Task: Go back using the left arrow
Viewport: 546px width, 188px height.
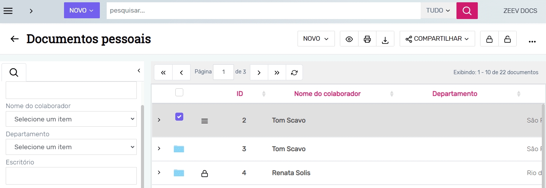Action: [x=14, y=39]
